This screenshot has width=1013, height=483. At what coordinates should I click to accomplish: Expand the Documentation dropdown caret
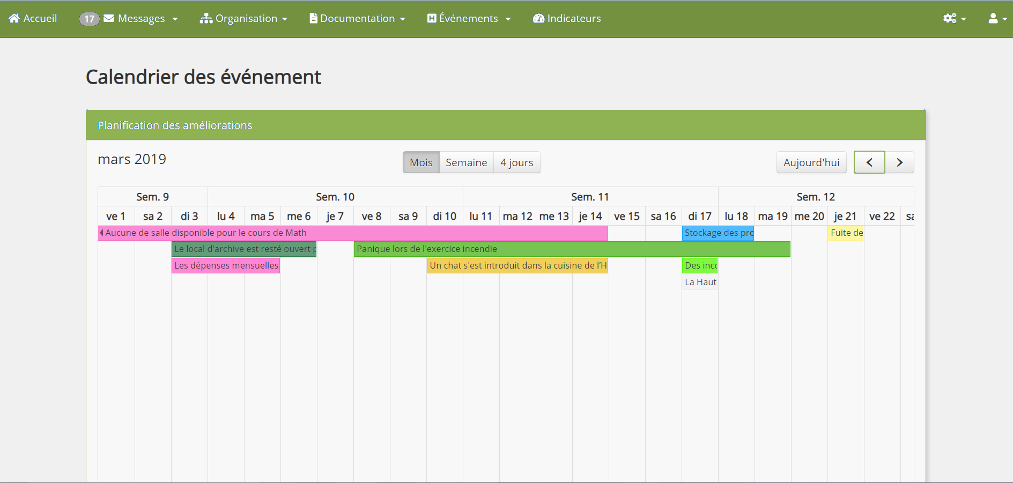click(403, 19)
